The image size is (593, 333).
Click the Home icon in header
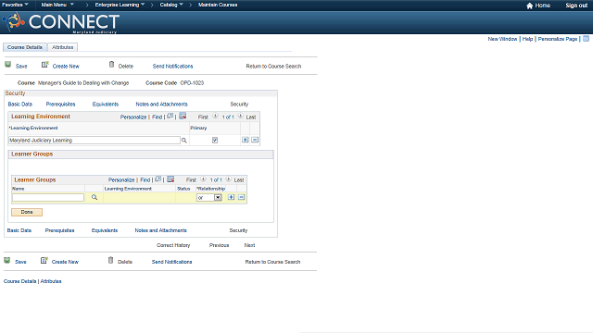pos(529,6)
